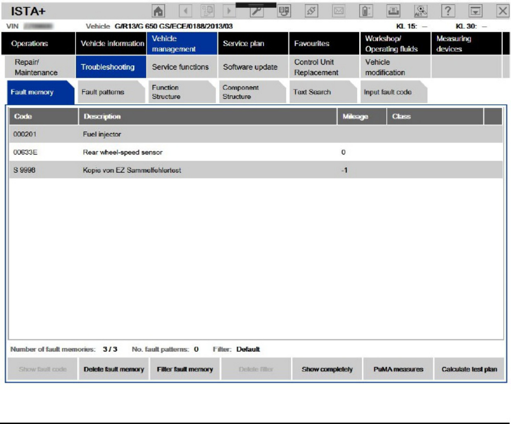Screen dimensions: 511x424
Task: Open the Function Structure tab
Action: pos(182,92)
